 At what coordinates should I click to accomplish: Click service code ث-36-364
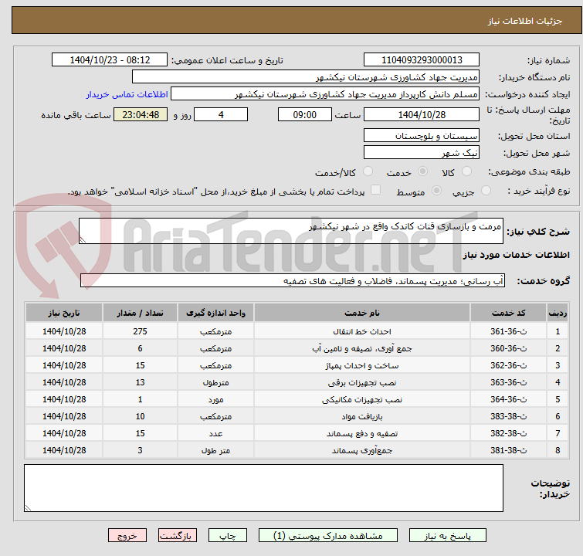click(508, 399)
